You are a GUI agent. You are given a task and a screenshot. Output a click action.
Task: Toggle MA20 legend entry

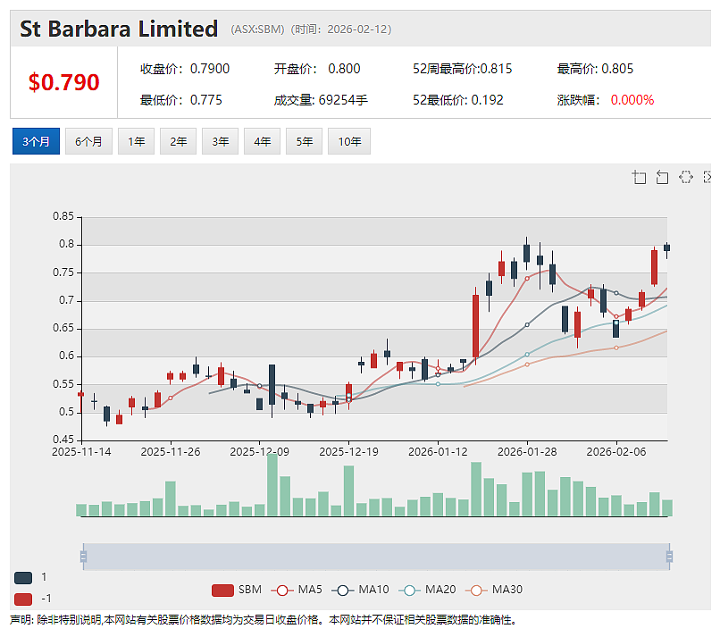(x=427, y=590)
